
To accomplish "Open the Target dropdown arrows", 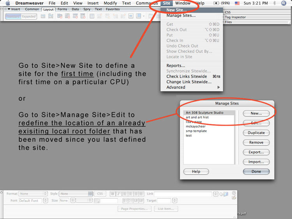I will 174,200.
